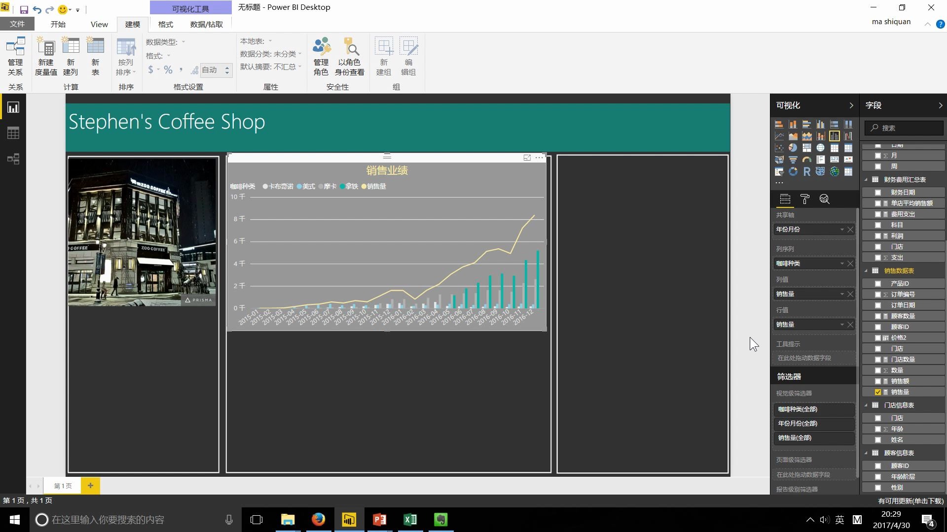The width and height of the screenshot is (947, 532).
Task: Check the 销售额 field checkbox
Action: 878,381
